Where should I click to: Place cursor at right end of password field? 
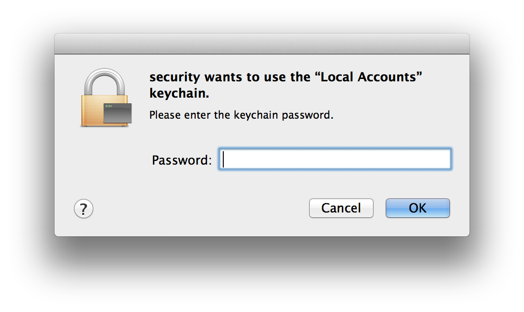[446, 159]
